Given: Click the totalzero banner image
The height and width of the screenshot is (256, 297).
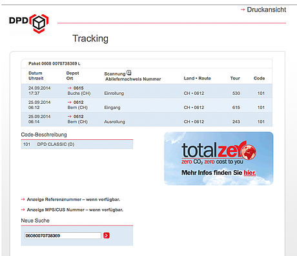Looking at the screenshot, I should (219, 159).
